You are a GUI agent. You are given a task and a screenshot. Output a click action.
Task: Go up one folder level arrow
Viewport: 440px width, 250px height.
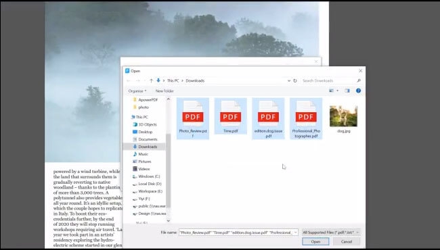151,80
